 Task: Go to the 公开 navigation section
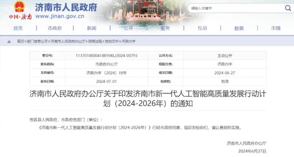pyautogui.click(x=128, y=28)
